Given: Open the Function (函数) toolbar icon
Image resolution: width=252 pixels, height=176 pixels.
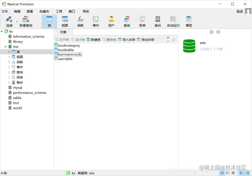Looking at the screenshot, I should coord(80,21).
